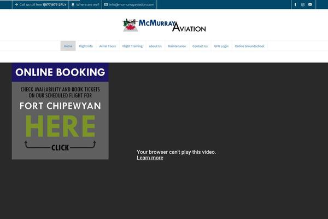328x219 pixels.
Task: Open the Instagram icon in top bar
Action: pos(303,4)
